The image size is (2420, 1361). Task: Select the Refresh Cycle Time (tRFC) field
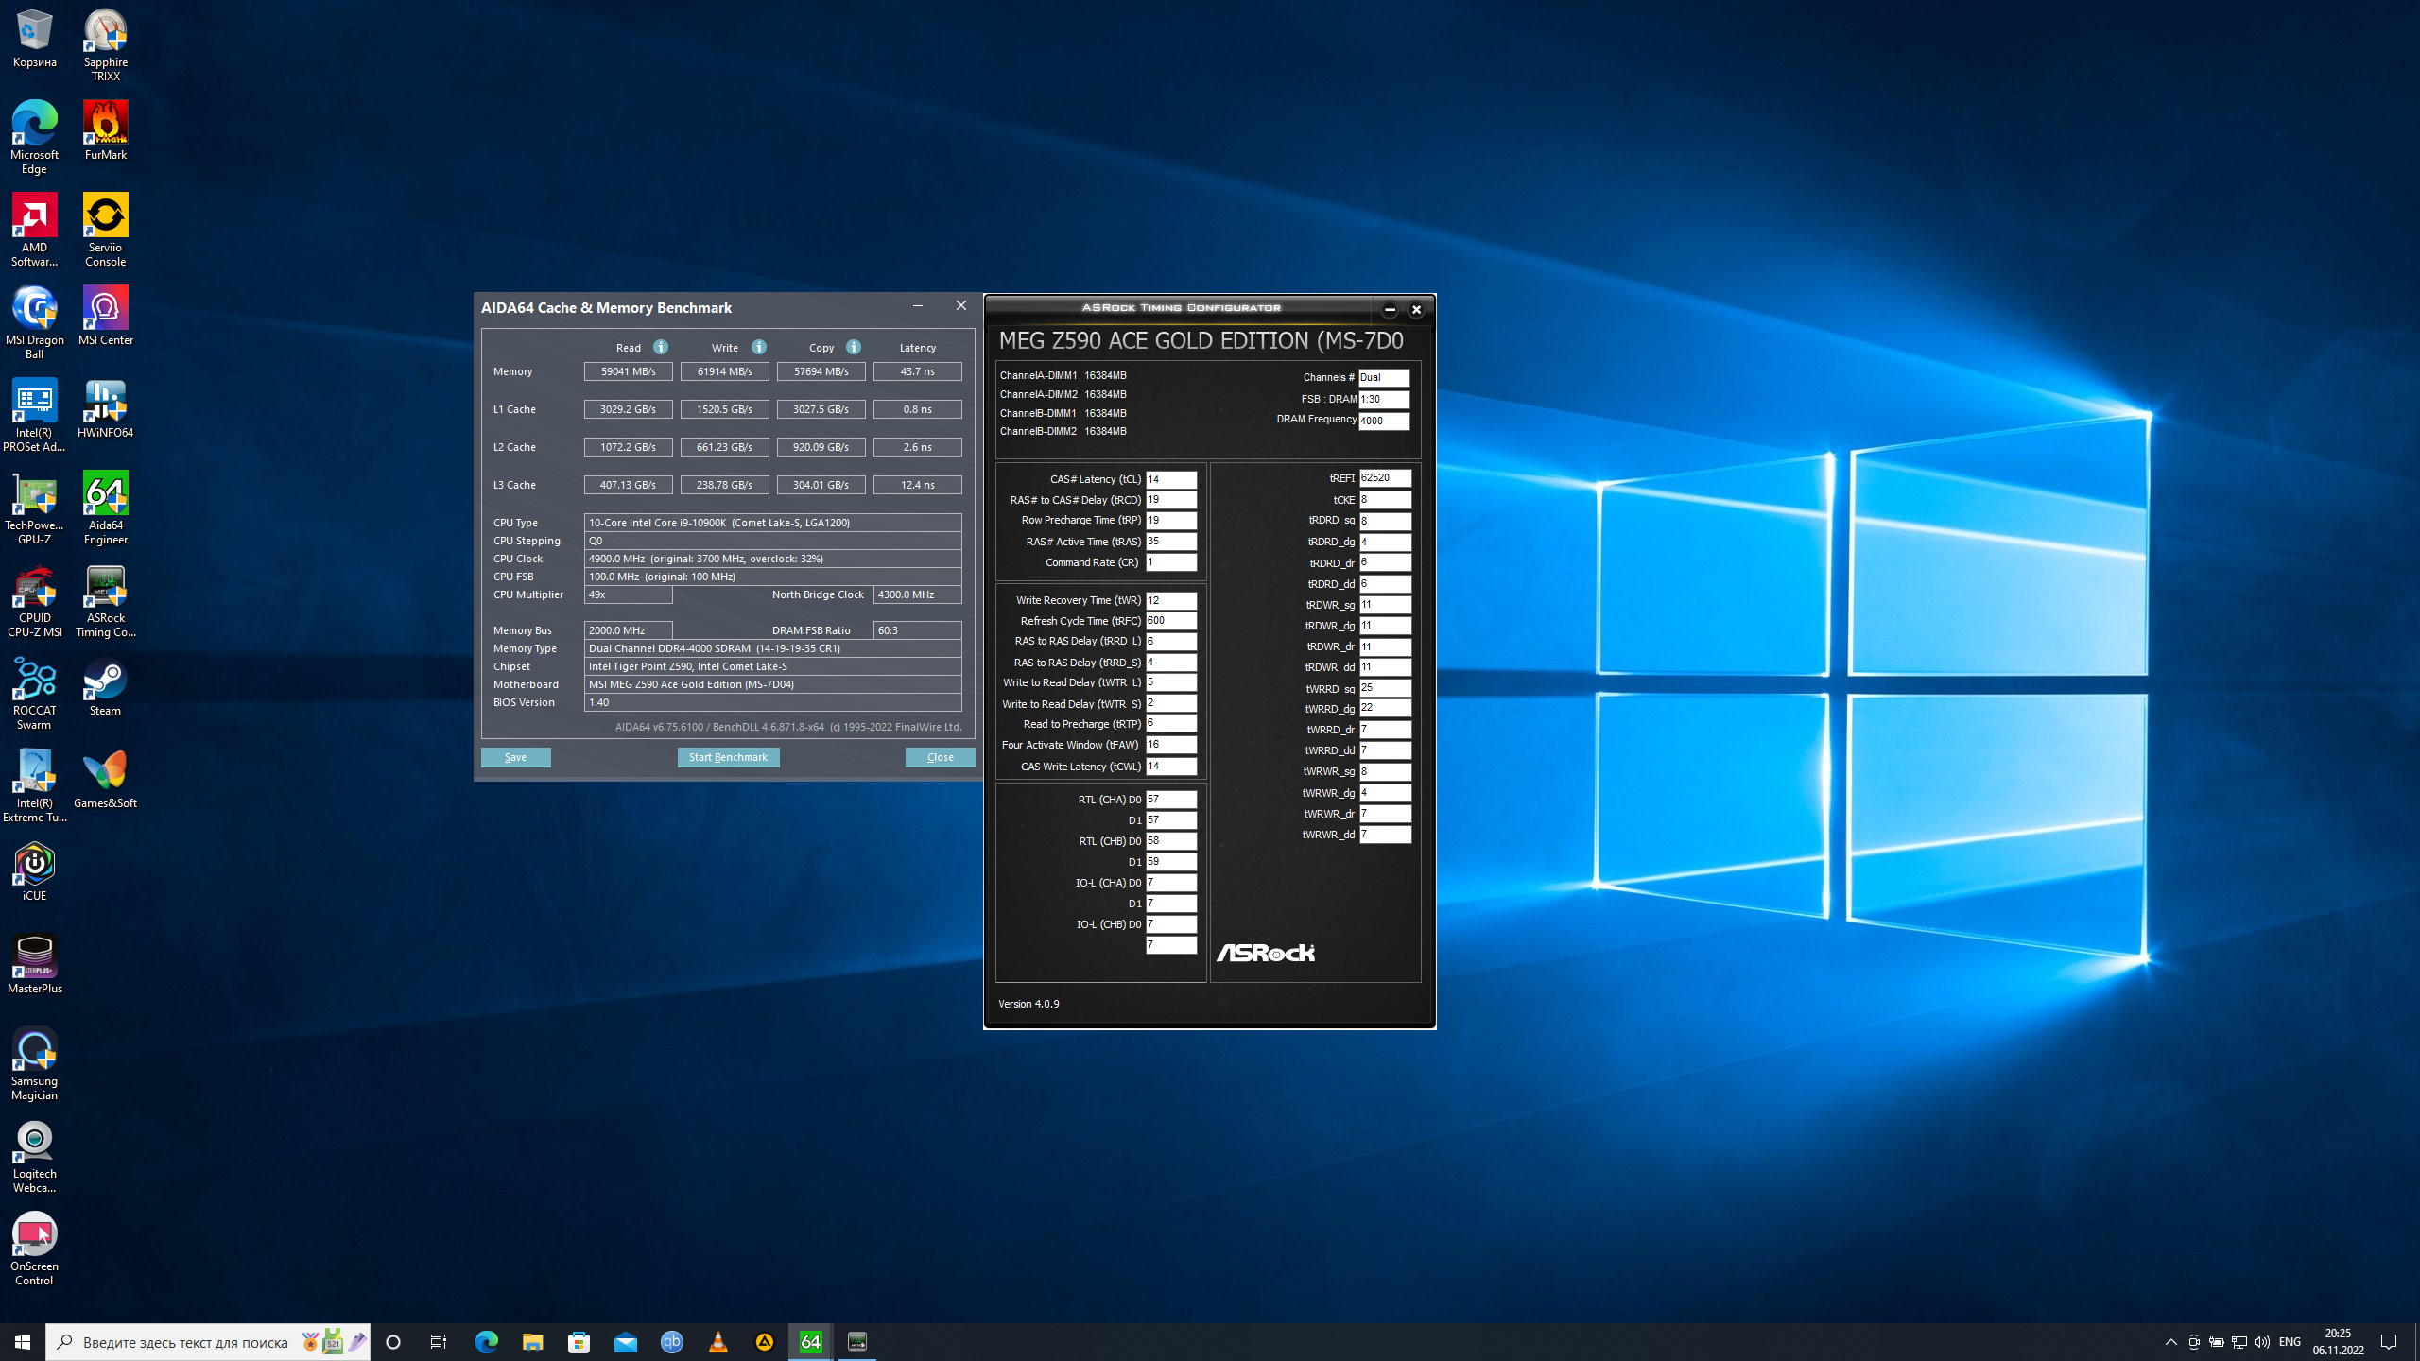tap(1170, 621)
